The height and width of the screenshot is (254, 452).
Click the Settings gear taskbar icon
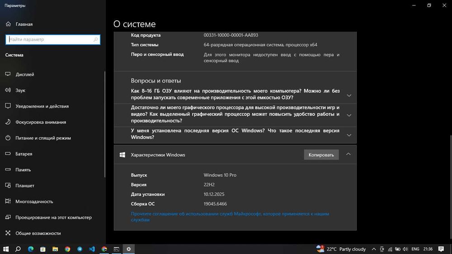pos(129,249)
